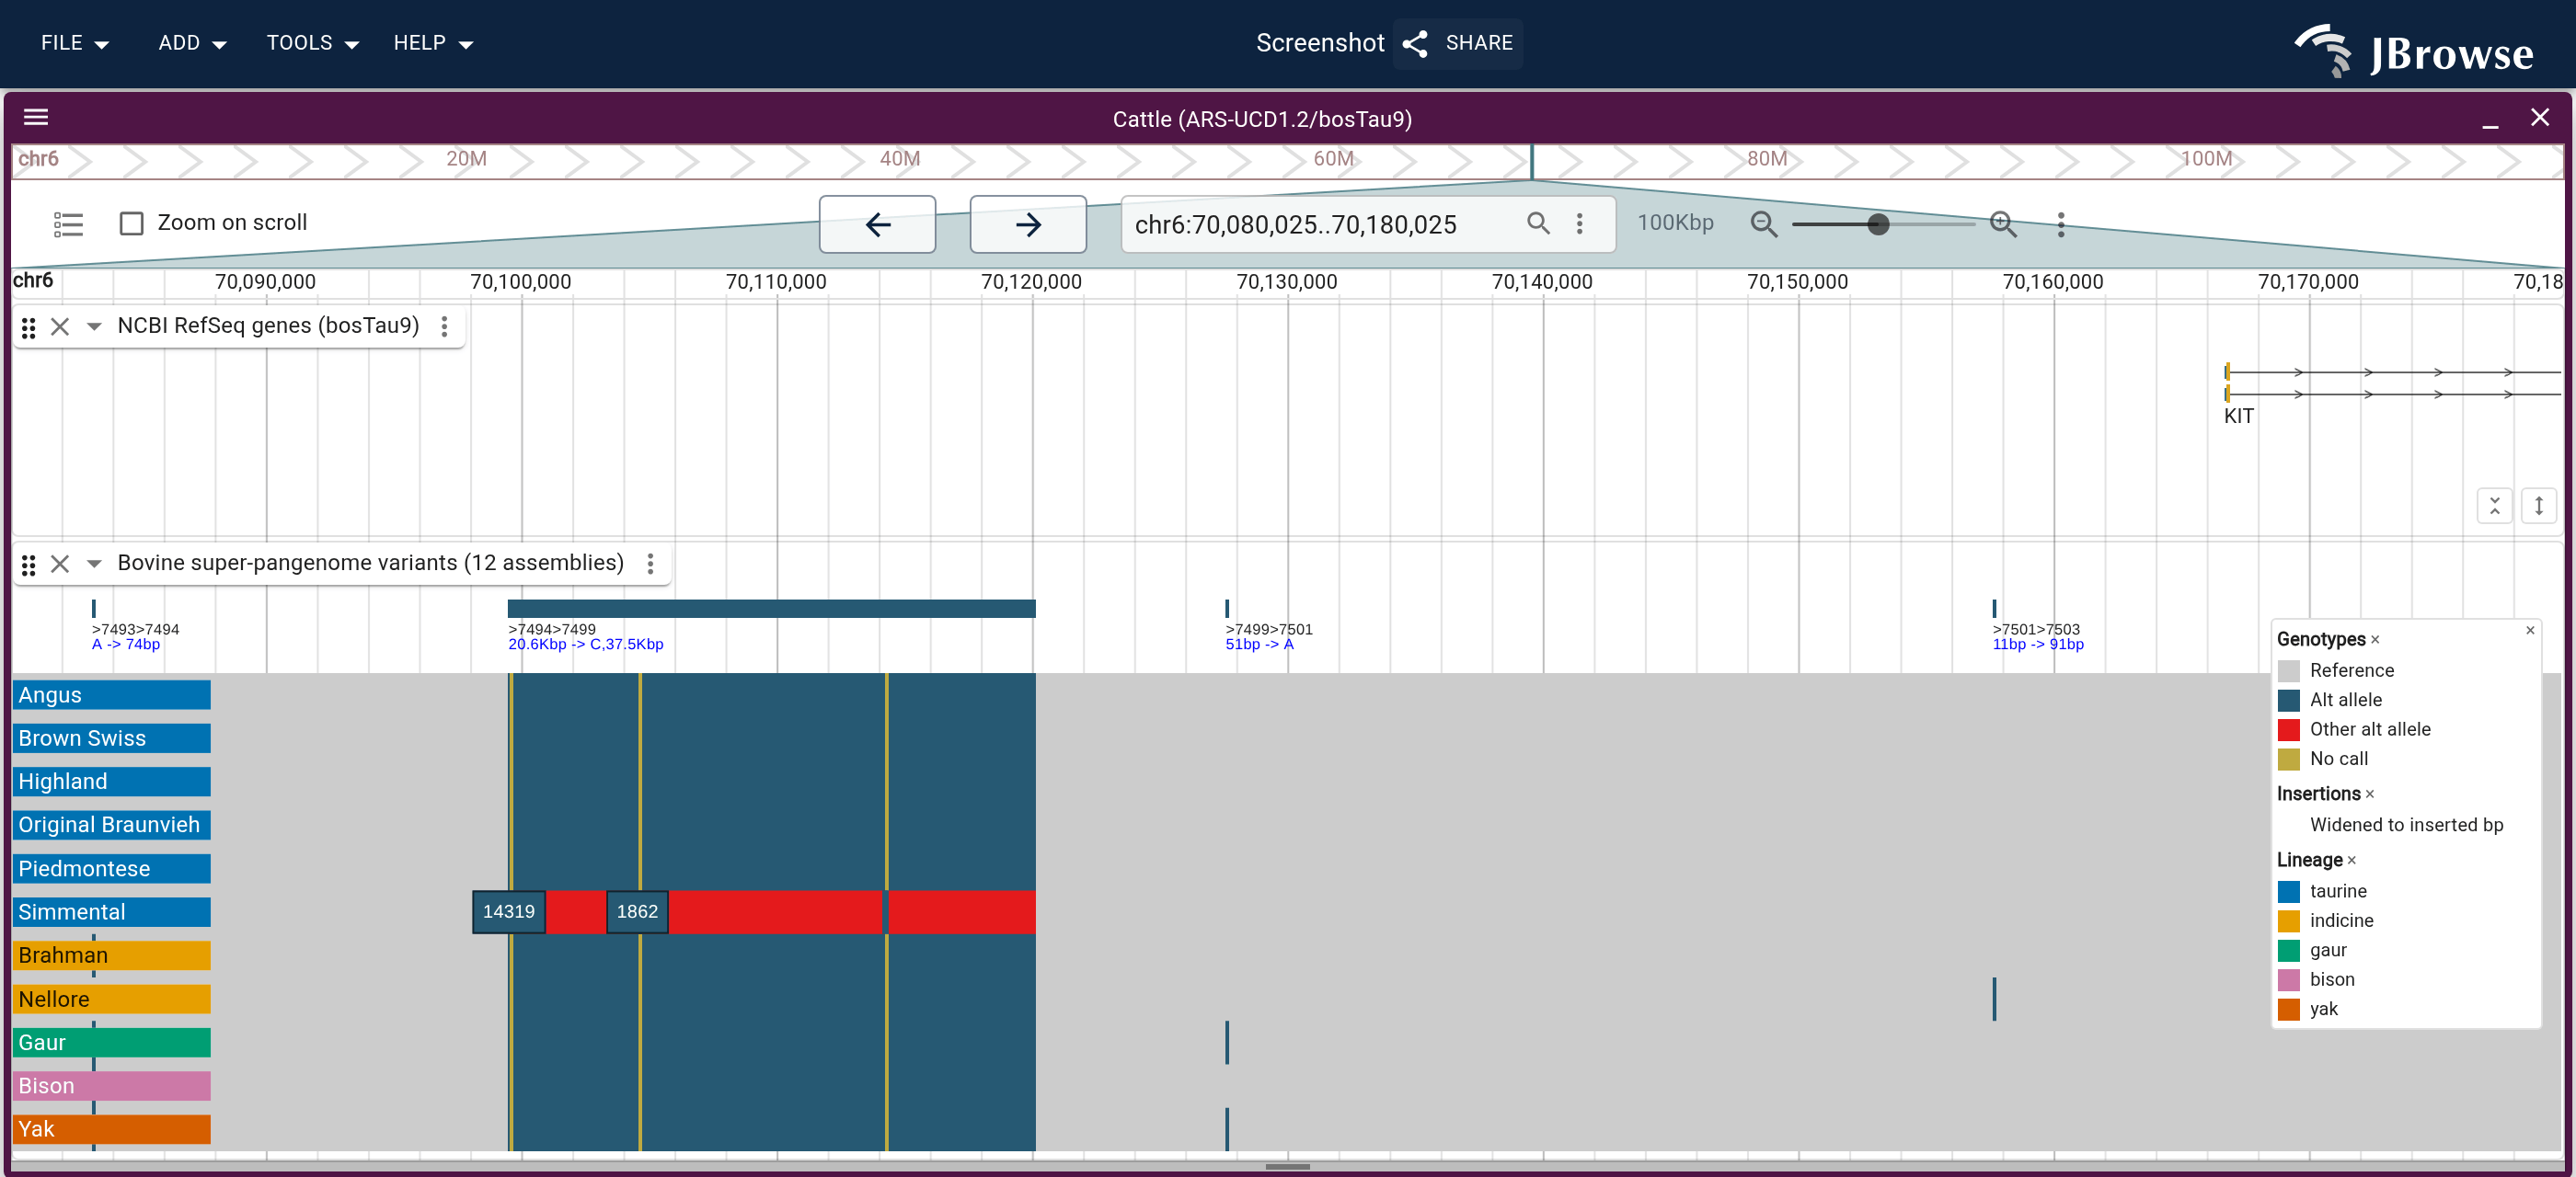
Task: Pan left with the back arrow
Action: point(877,223)
